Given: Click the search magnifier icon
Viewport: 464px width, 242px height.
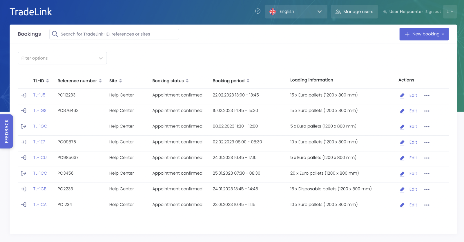Looking at the screenshot, I should tap(55, 34).
